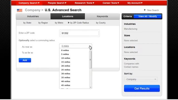The height and width of the screenshot is (100, 178).
Task: Switch to the Industries tab
Action: tap(33, 16)
